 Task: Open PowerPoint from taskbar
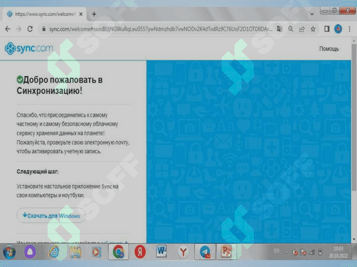click(227, 252)
